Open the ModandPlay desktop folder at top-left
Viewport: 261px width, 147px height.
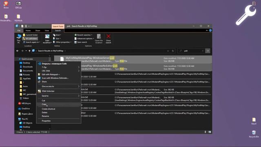pyautogui.click(x=6, y=18)
